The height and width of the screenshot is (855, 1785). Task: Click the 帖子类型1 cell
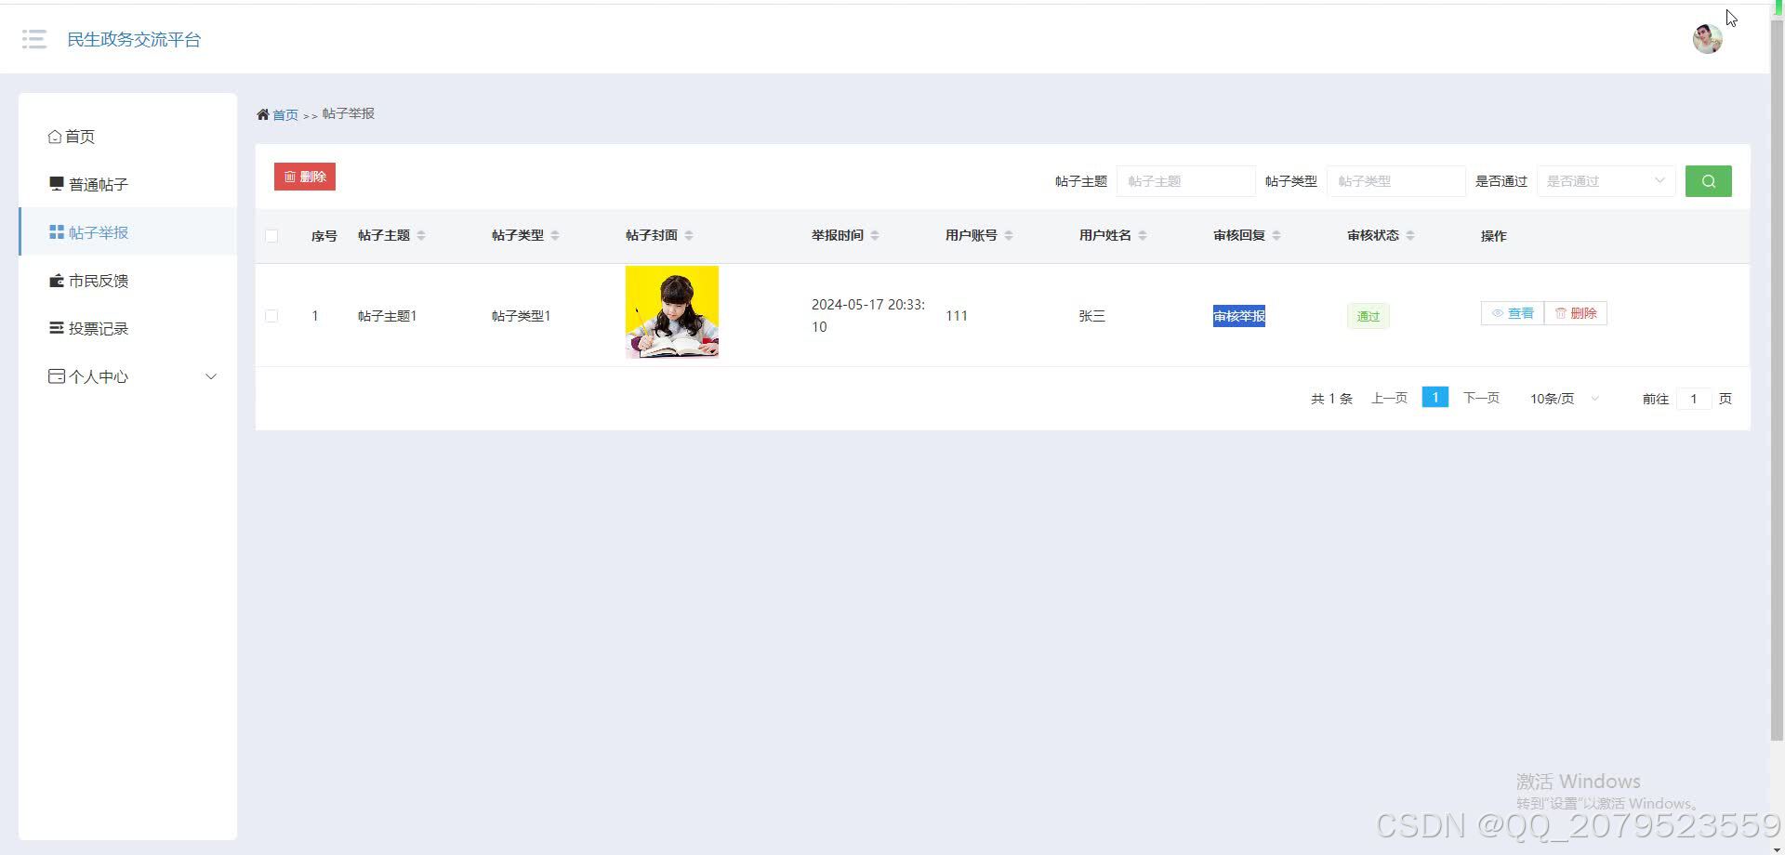pyautogui.click(x=521, y=316)
